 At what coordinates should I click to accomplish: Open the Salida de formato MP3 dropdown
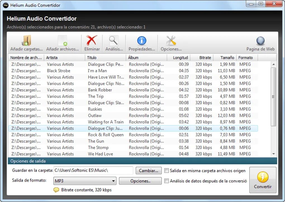point(85,181)
